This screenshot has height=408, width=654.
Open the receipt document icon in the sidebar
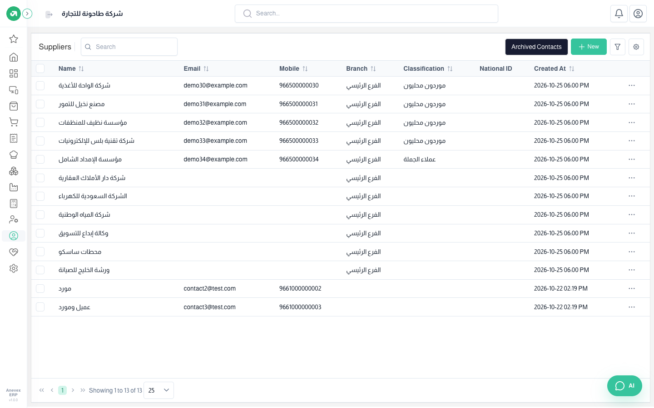point(14,138)
